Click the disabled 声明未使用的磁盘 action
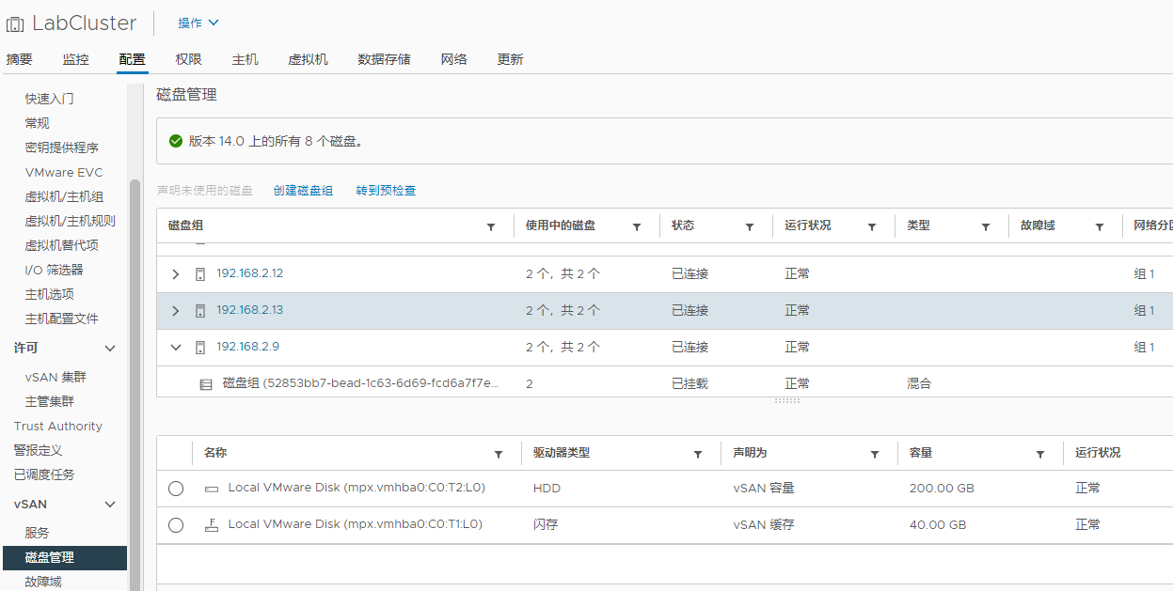 205,191
